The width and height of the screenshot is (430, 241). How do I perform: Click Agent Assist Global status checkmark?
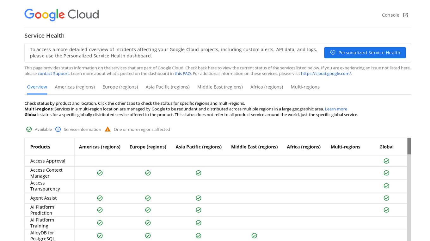pyautogui.click(x=386, y=198)
